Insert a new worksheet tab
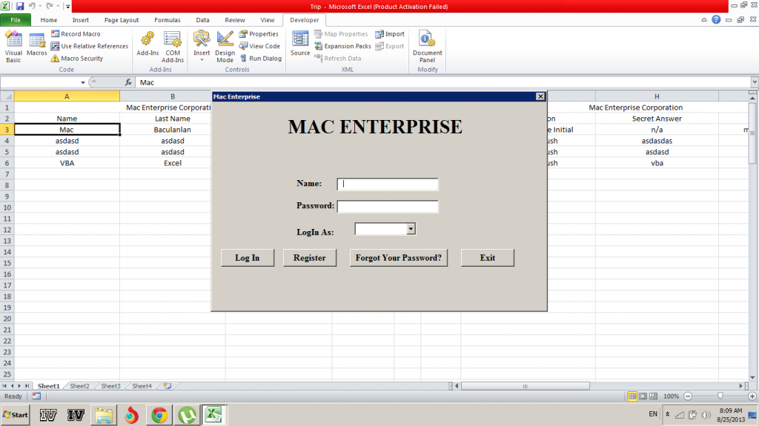The height and width of the screenshot is (426, 759). click(168, 386)
